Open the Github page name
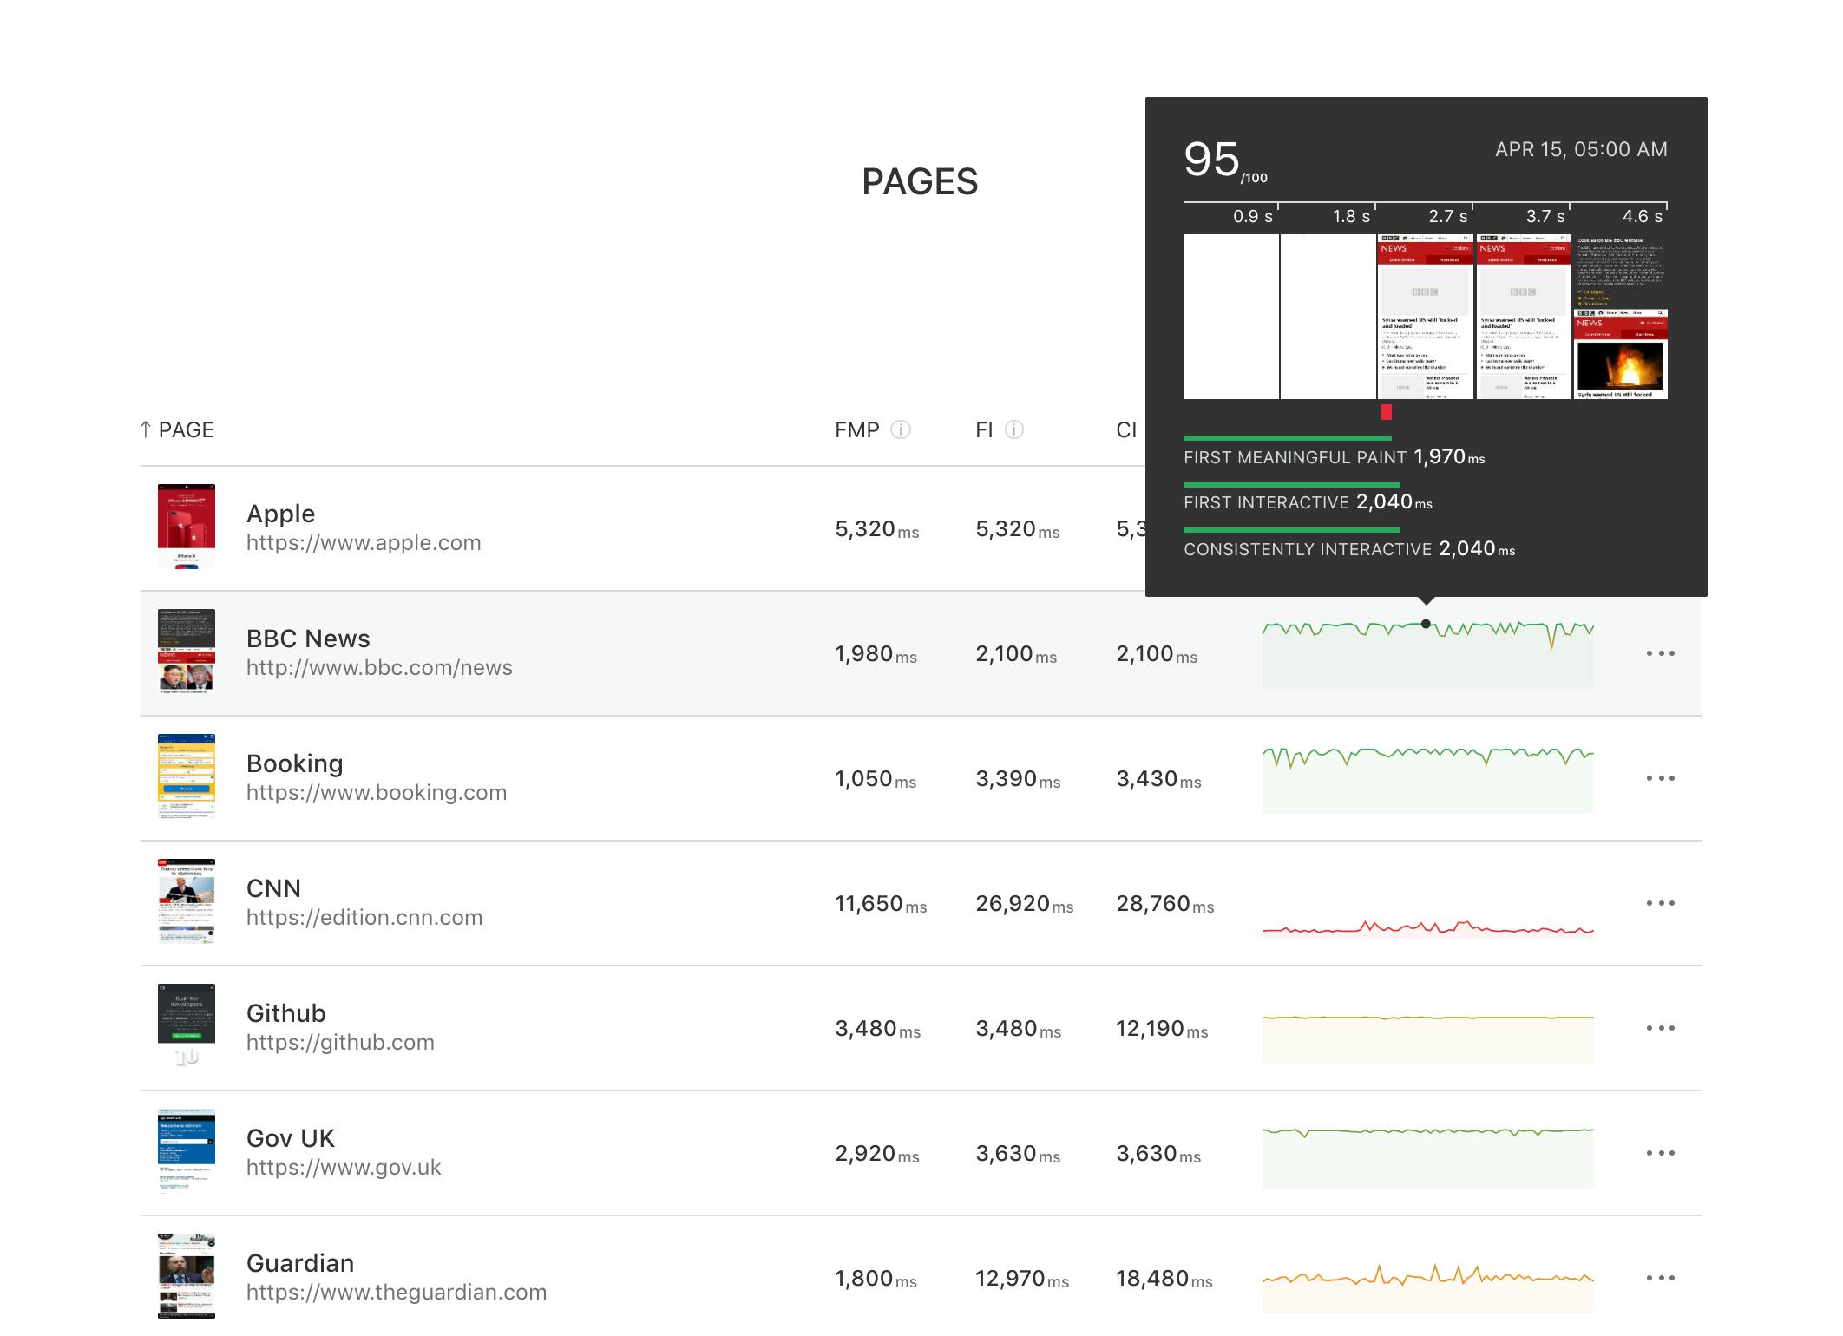 pyautogui.click(x=285, y=1013)
